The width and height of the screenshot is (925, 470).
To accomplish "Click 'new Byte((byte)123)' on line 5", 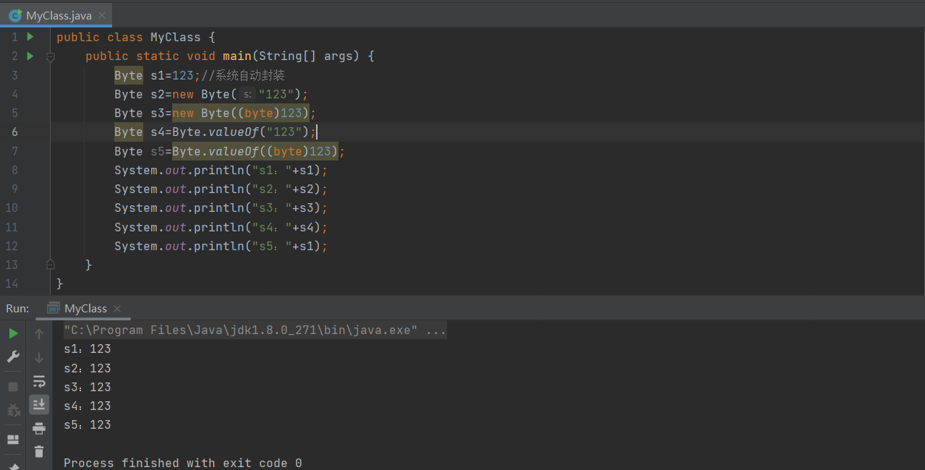I will 241,113.
